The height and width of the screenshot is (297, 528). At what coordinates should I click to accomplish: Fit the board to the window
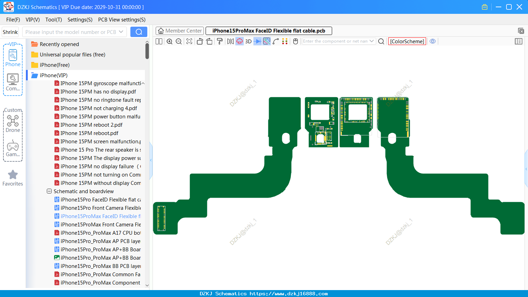[189, 41]
